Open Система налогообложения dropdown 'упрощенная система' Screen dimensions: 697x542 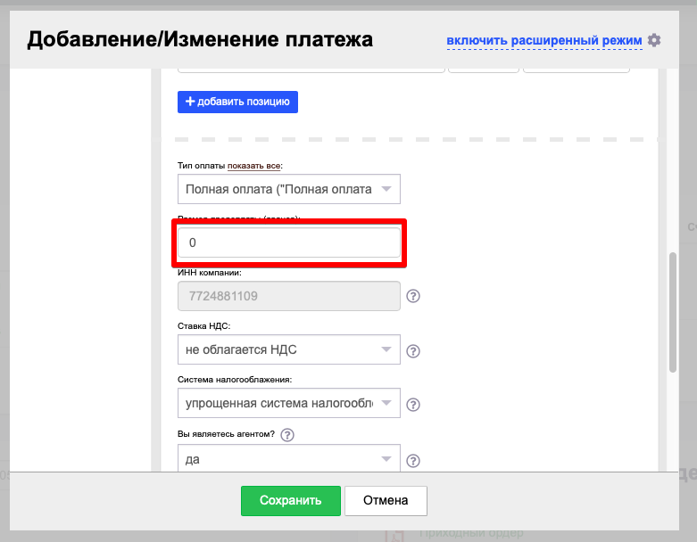click(x=289, y=403)
